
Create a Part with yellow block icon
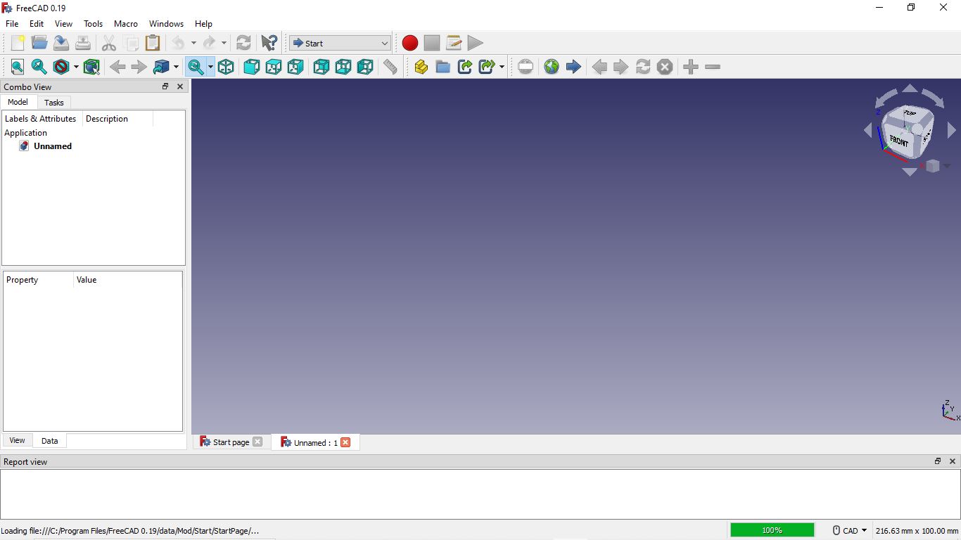pos(421,67)
